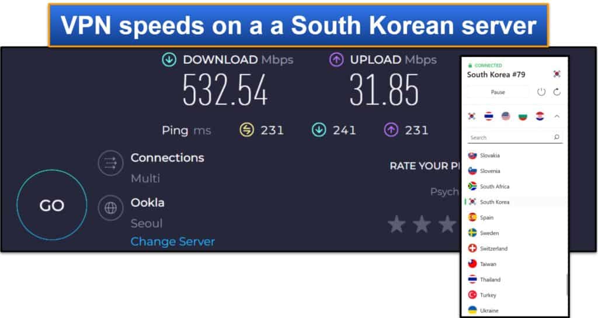Click the VPN country list scrollbar
The height and width of the screenshot is (318, 598).
(x=566, y=284)
